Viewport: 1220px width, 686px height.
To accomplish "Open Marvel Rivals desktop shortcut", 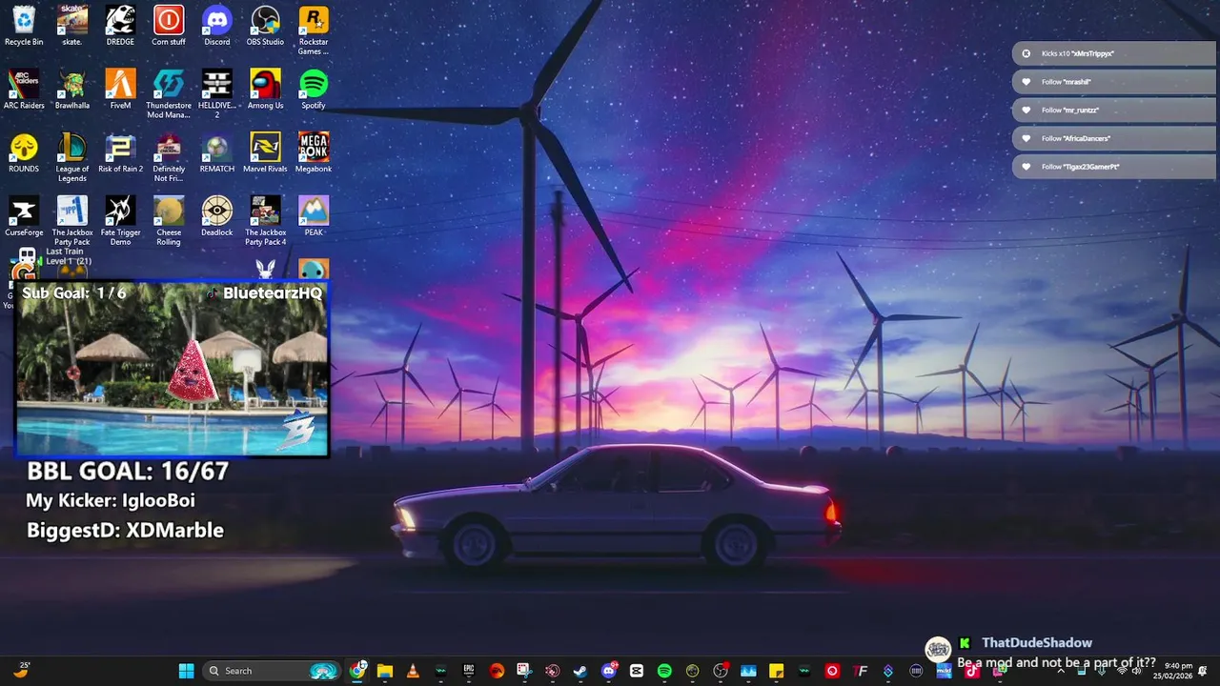I will coord(265,153).
